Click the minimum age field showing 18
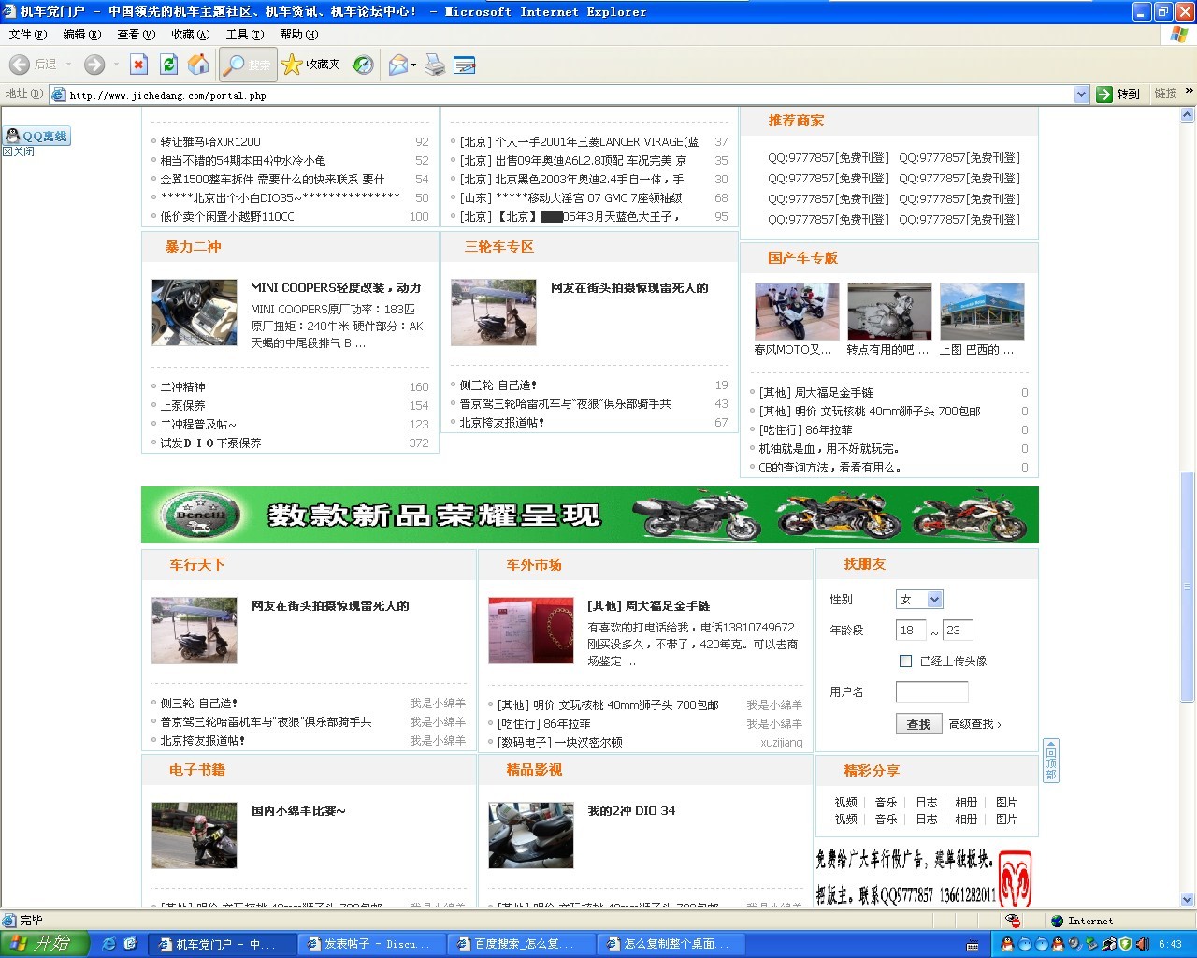The width and height of the screenshot is (1197, 958). [910, 631]
